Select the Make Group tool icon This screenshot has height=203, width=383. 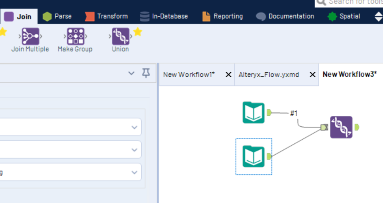coord(75,37)
